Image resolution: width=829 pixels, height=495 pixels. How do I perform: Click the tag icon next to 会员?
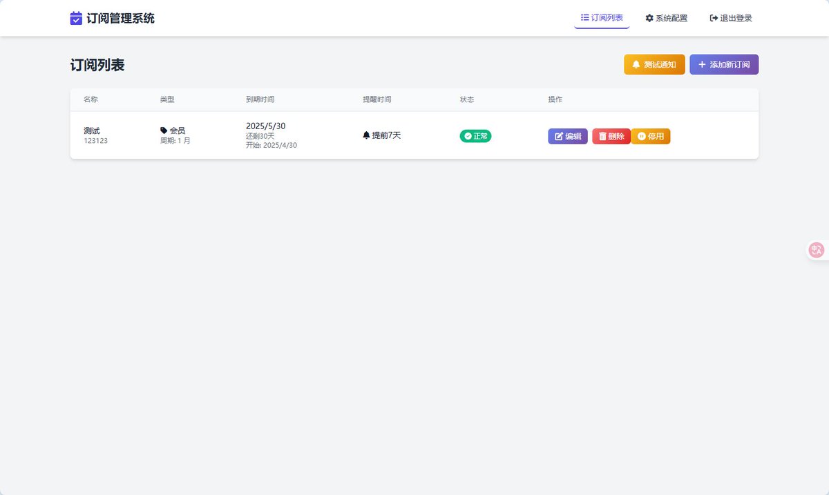[x=162, y=130]
